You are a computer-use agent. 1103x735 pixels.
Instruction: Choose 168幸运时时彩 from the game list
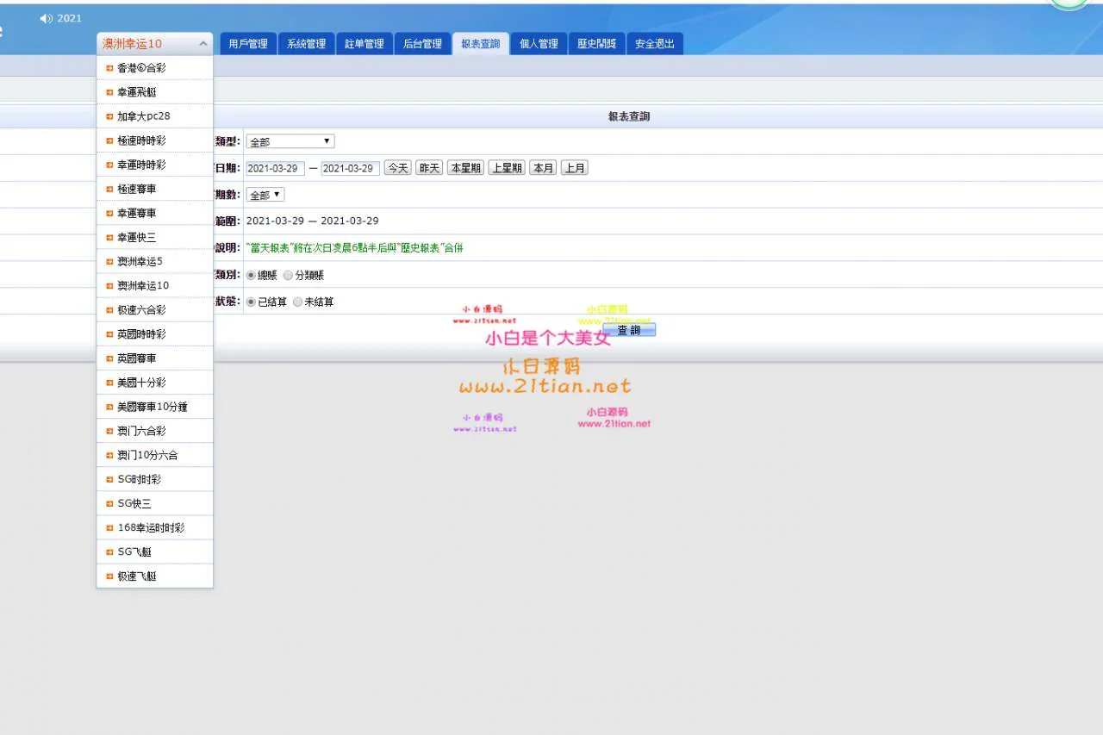pyautogui.click(x=151, y=527)
